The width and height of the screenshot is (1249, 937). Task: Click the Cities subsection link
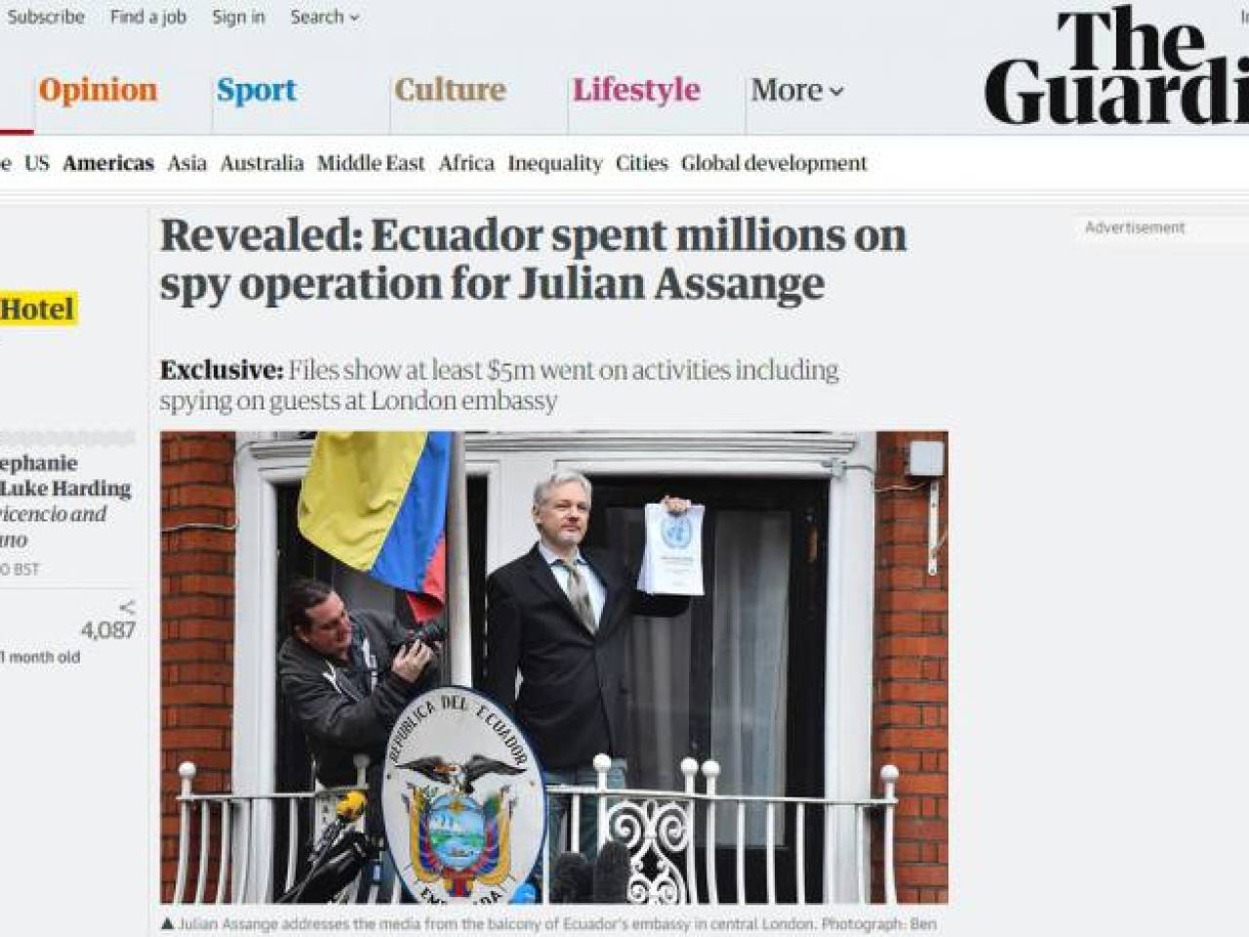[x=642, y=163]
